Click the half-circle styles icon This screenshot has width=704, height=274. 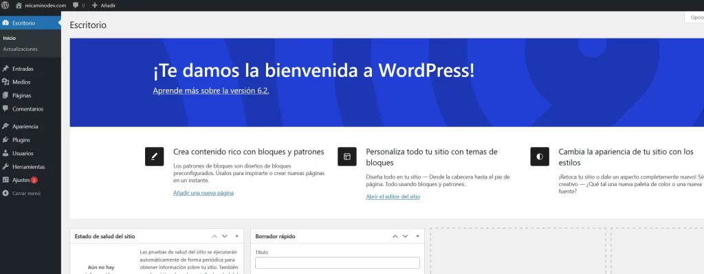coord(540,157)
